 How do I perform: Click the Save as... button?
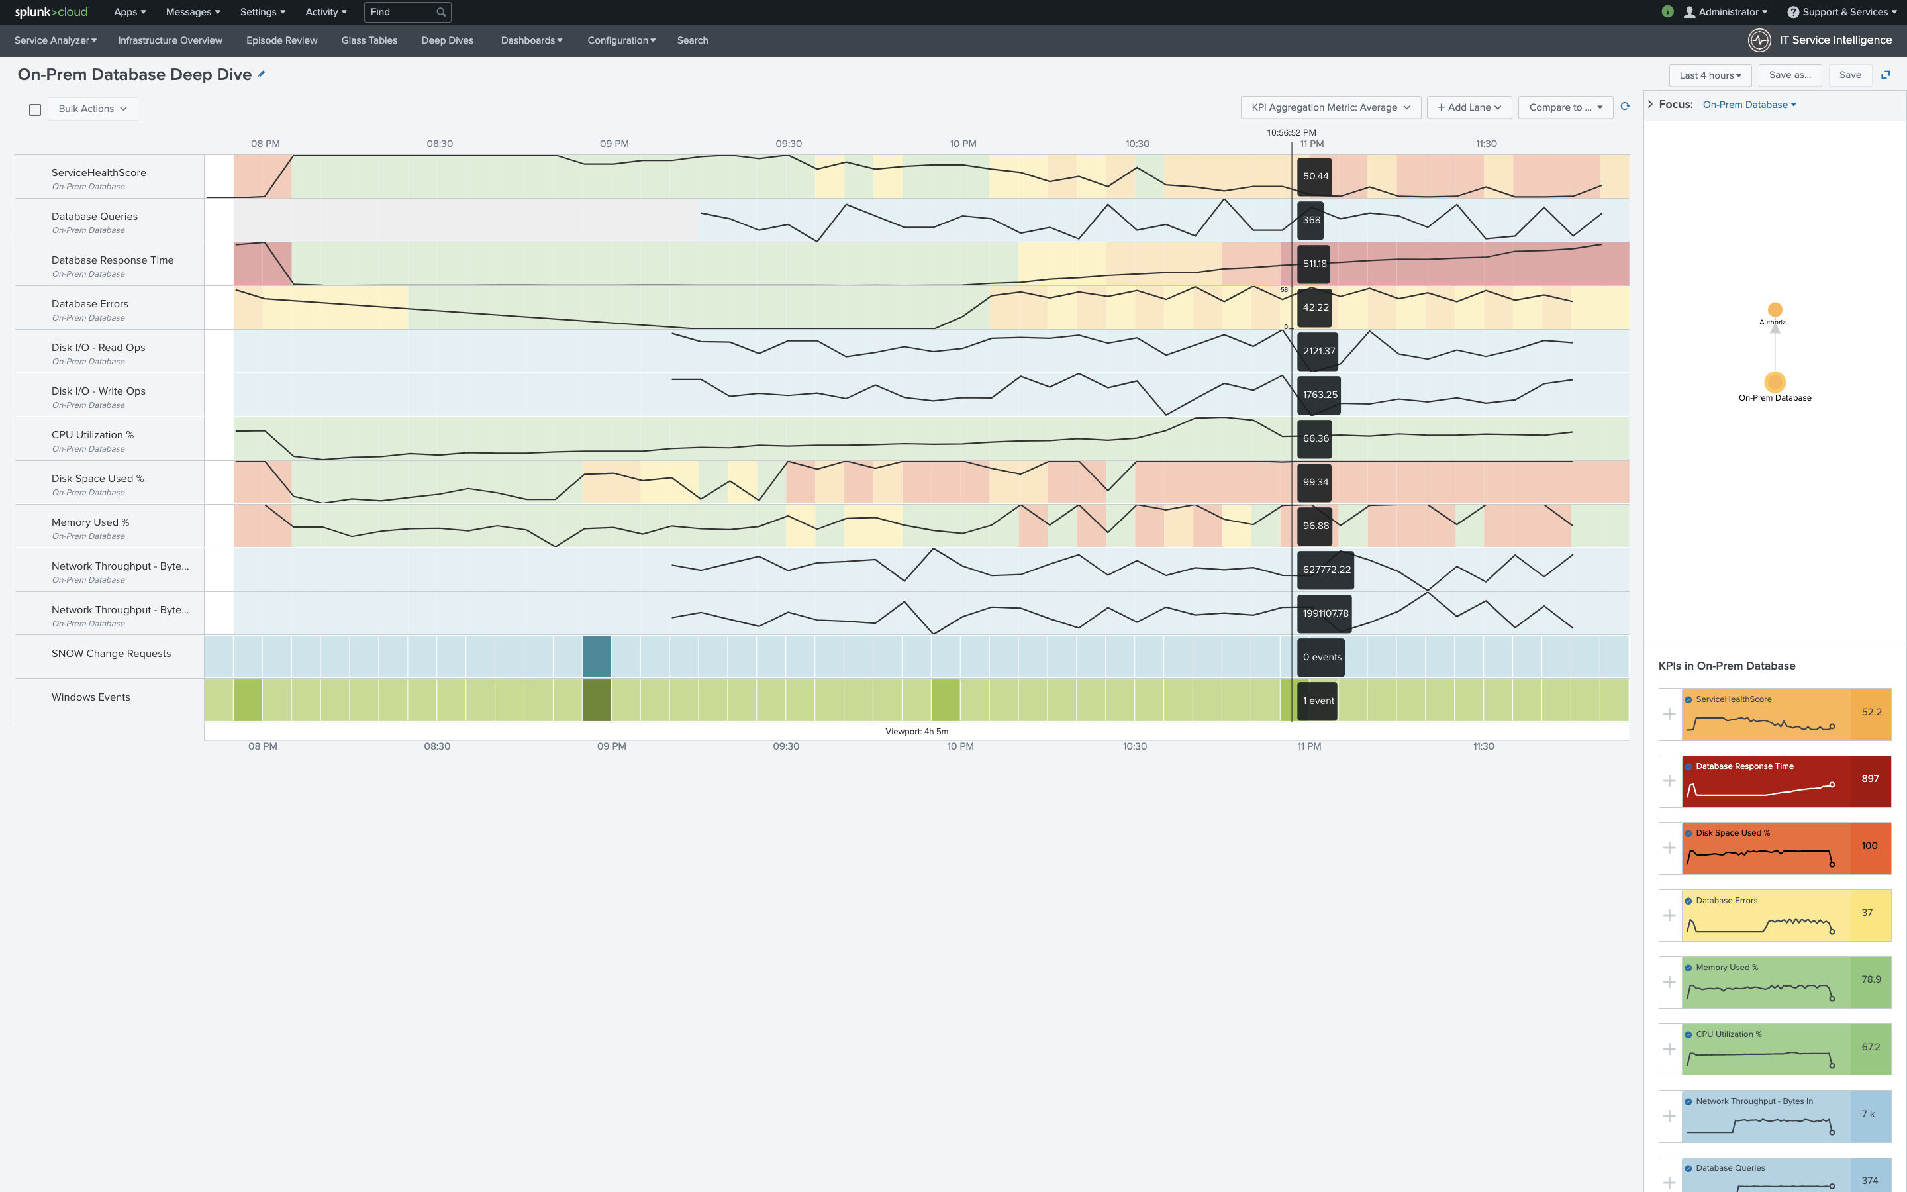pos(1790,75)
